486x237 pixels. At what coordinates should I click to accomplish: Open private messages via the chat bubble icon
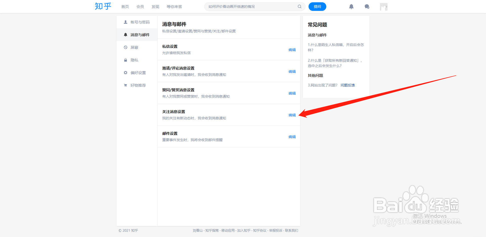(367, 7)
